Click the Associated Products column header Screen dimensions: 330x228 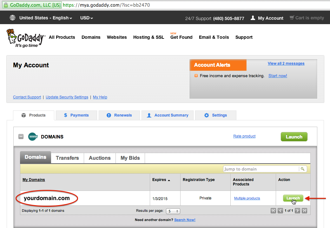(243, 182)
